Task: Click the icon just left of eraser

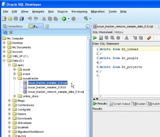Action: (141, 38)
